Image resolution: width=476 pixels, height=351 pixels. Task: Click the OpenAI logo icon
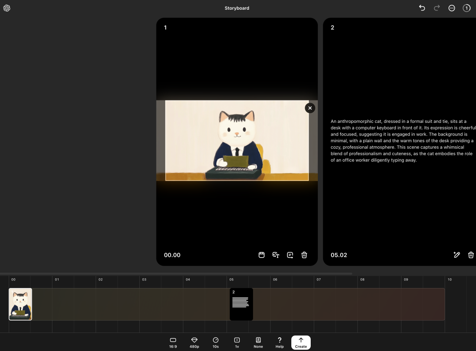(7, 8)
